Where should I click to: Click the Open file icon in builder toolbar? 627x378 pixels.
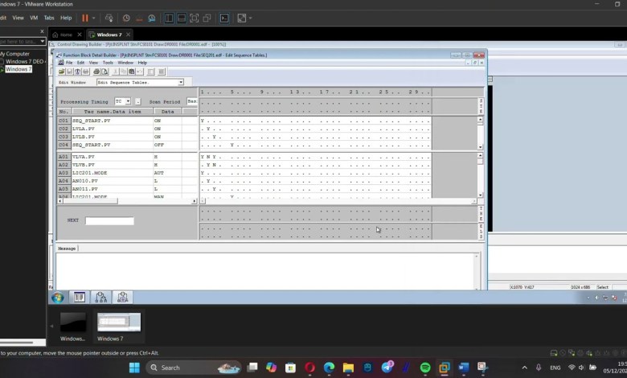62,72
